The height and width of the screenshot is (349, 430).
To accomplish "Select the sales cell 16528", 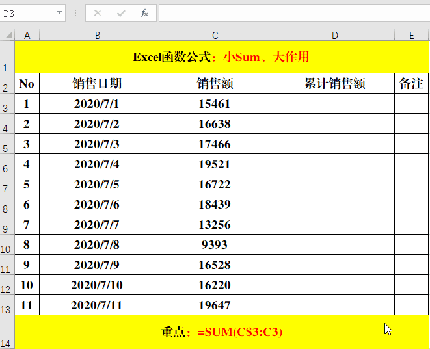I will click(215, 265).
